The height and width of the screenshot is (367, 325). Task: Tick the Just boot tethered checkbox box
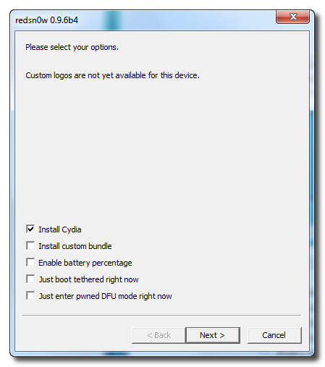point(30,279)
